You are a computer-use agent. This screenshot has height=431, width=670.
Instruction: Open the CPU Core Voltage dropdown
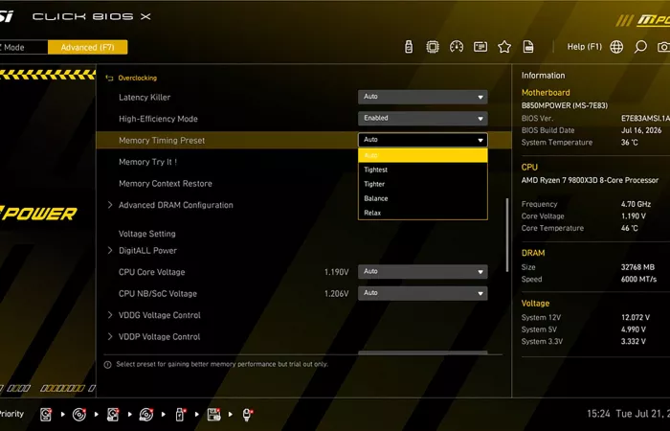(x=423, y=271)
